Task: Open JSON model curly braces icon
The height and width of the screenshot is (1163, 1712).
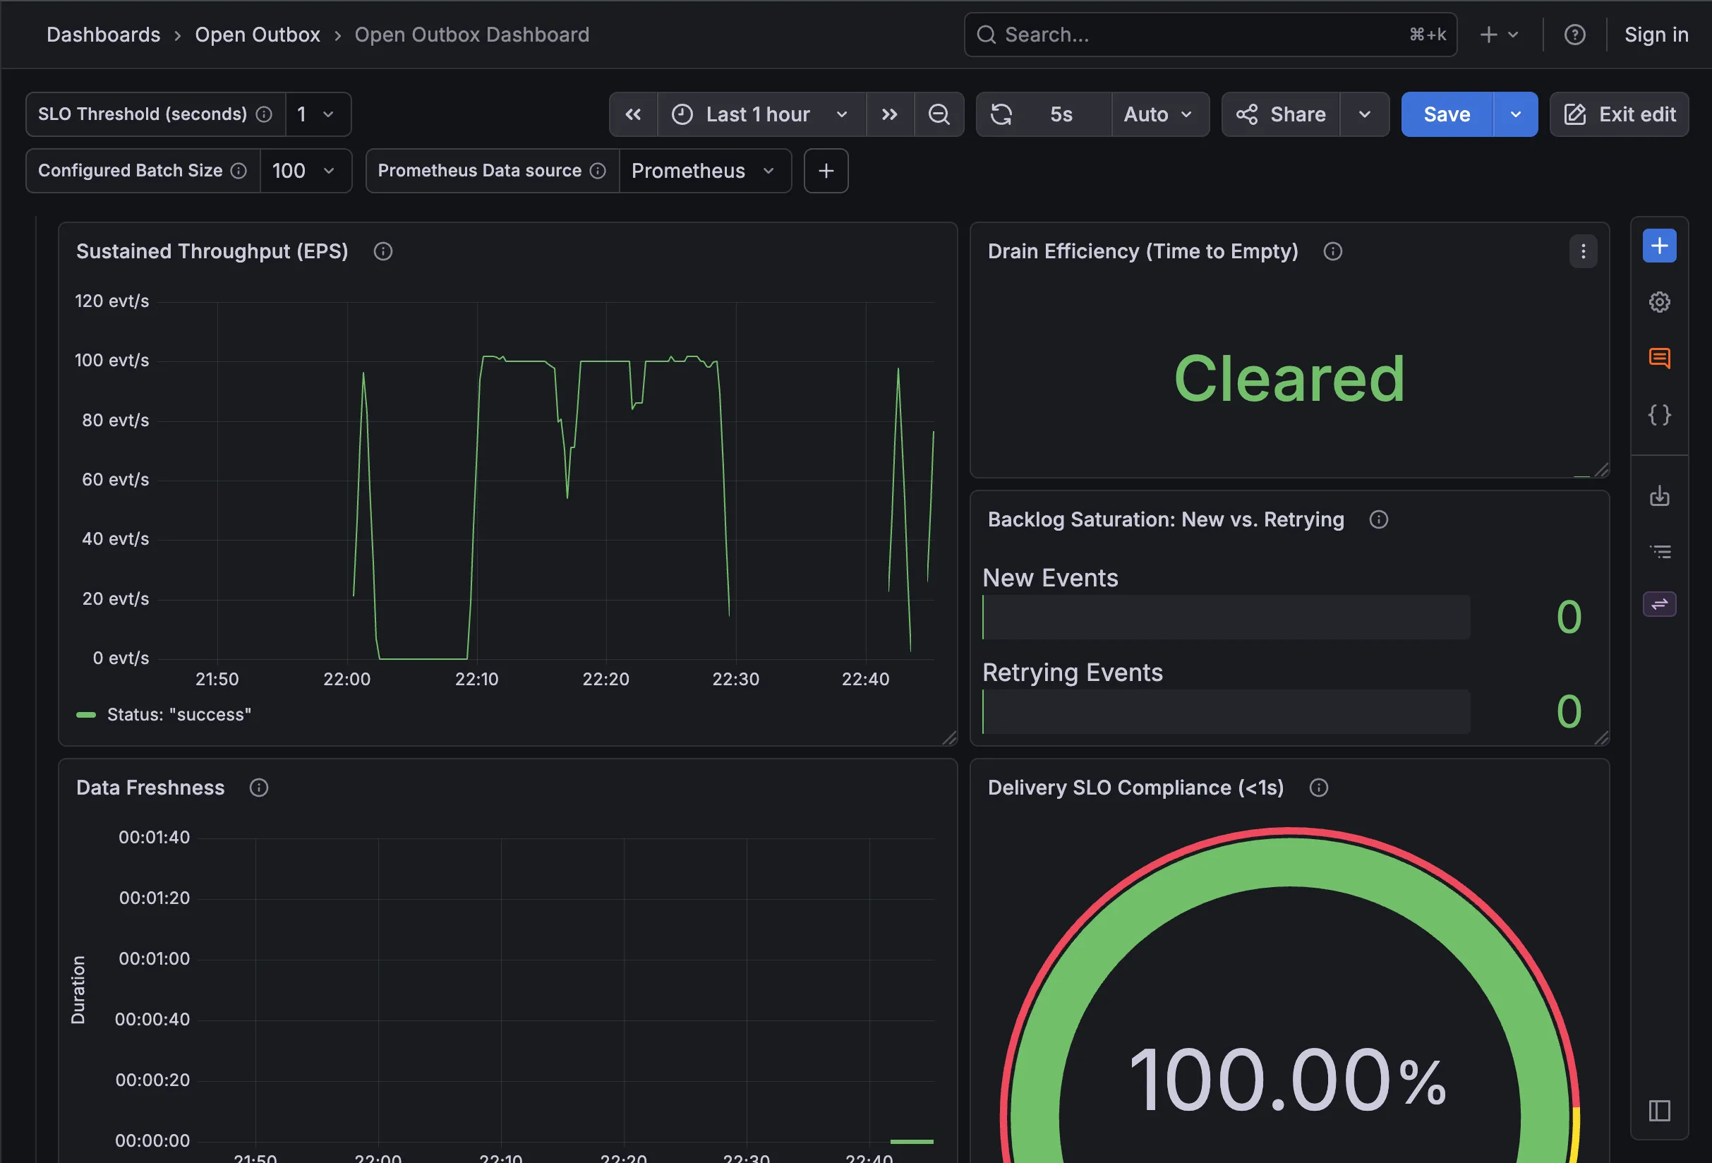Action: [1660, 415]
